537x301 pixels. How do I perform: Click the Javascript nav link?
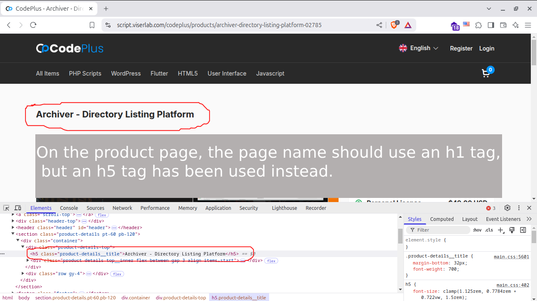270,74
